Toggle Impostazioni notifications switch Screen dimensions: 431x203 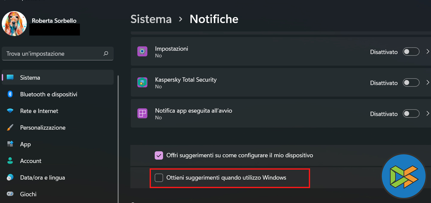click(411, 52)
